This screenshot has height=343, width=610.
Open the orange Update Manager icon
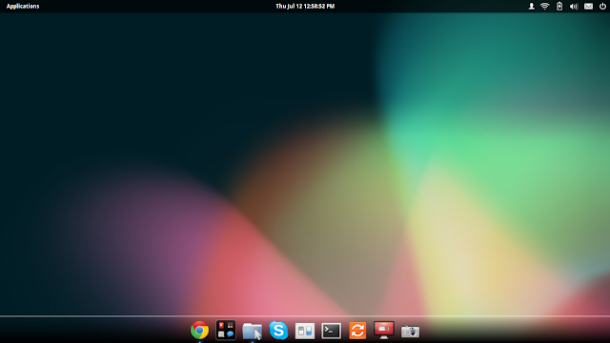357,331
